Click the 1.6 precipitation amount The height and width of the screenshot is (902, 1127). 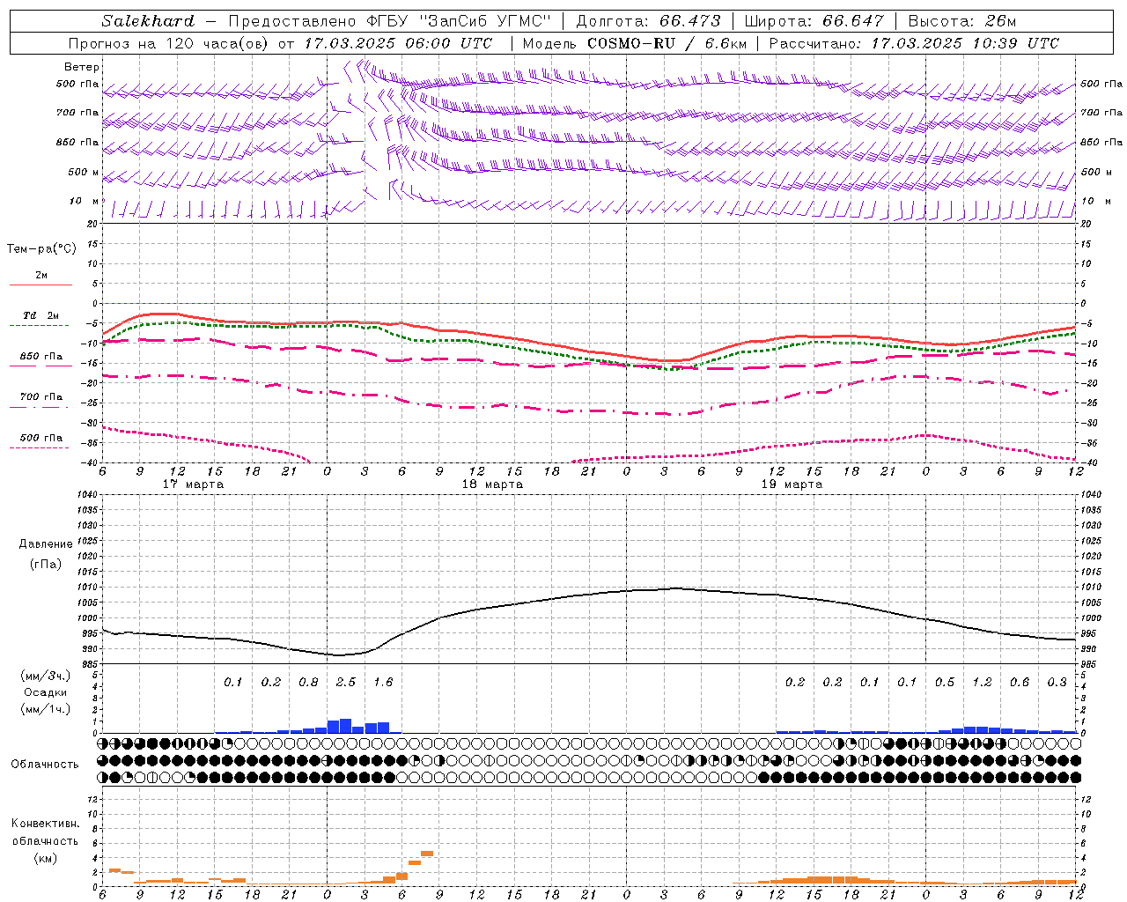pos(383,683)
